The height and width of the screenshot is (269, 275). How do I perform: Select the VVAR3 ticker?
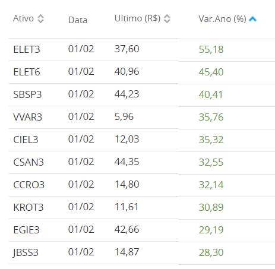click(x=27, y=117)
